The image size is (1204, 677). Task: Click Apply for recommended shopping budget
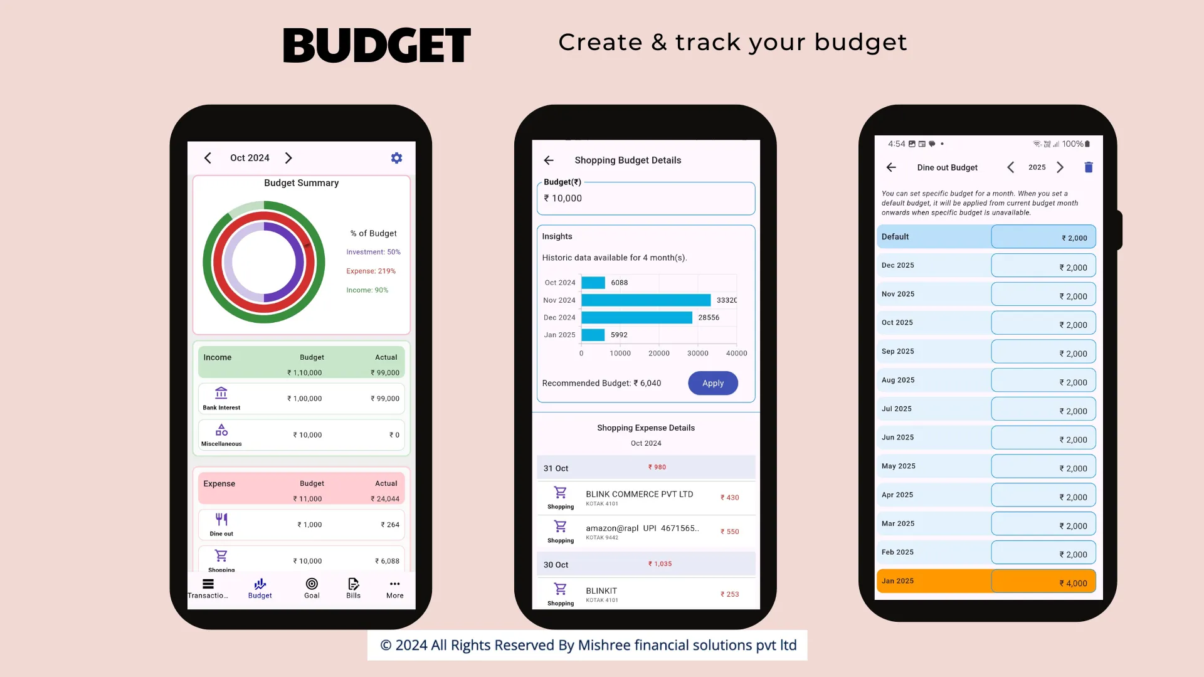712,383
